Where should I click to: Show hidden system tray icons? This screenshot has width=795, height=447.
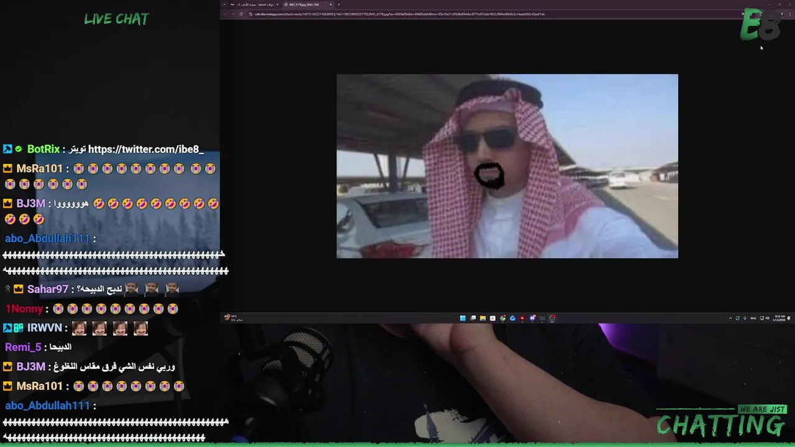(730, 318)
